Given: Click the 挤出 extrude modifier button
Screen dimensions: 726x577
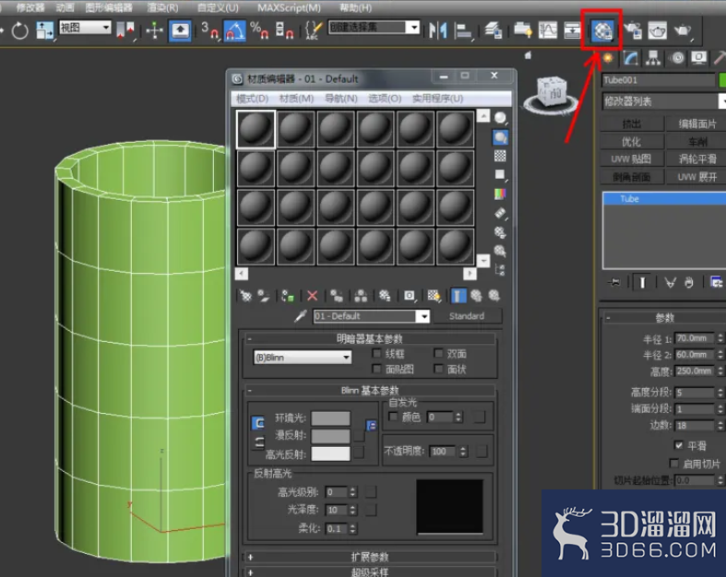Looking at the screenshot, I should pyautogui.click(x=632, y=124).
